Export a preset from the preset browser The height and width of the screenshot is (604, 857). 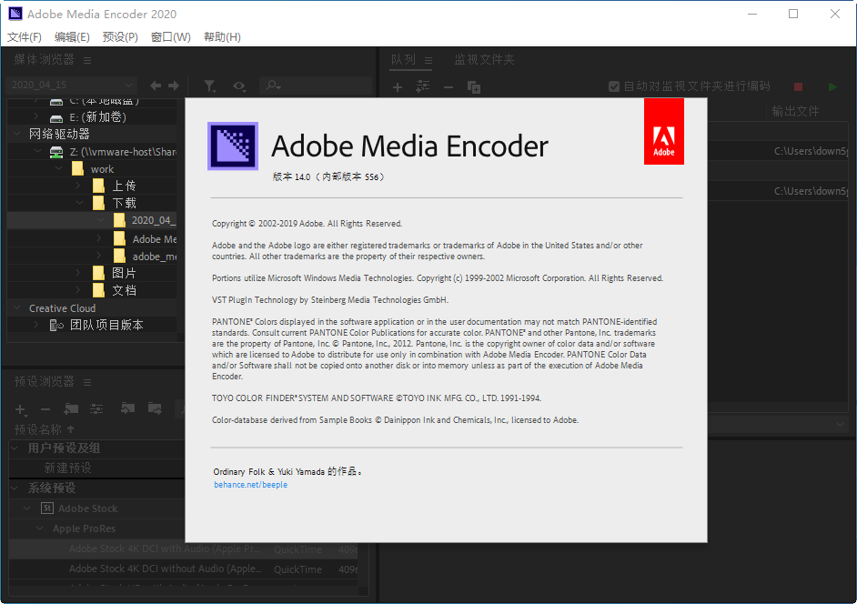(153, 409)
